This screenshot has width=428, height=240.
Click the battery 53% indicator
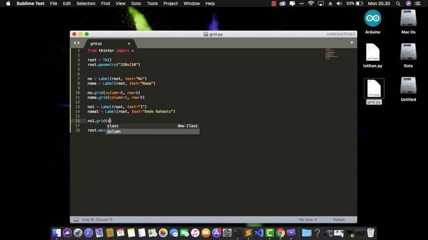[354, 3]
